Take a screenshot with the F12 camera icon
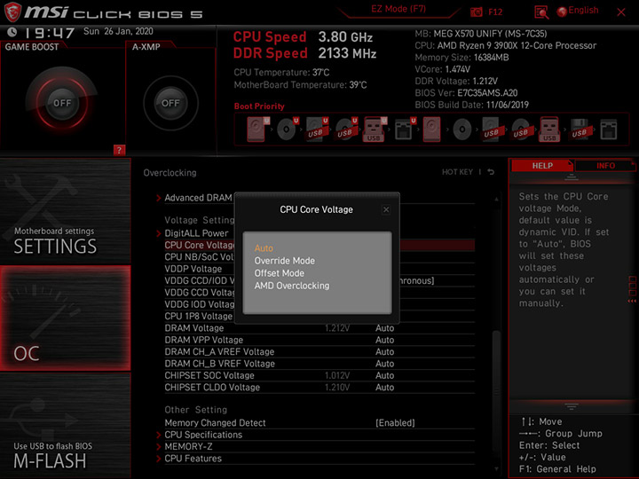 [477, 12]
